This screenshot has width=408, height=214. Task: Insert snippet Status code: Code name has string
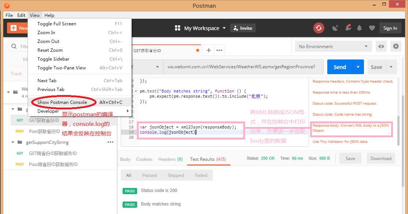[342, 114]
